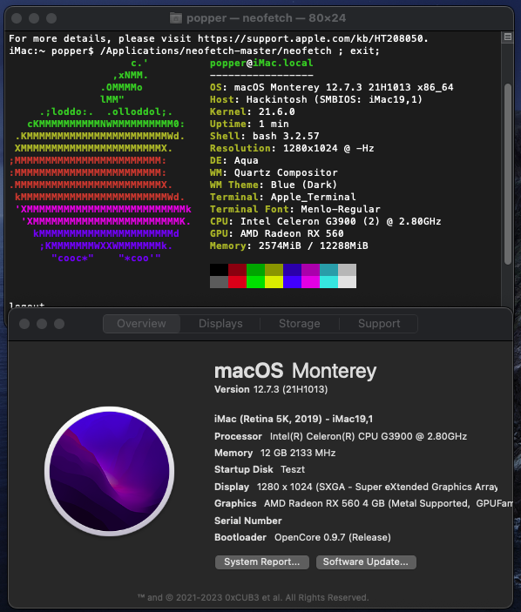
Task: Click the Processor Intel(R) Celeron(R) row
Action: (341, 436)
